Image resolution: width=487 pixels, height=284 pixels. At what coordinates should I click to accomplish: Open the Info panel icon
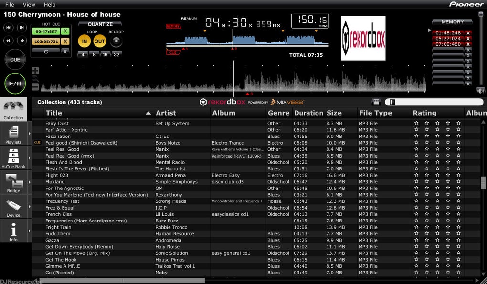[13, 231]
